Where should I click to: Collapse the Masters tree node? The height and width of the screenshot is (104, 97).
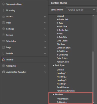(x=53, y=94)
